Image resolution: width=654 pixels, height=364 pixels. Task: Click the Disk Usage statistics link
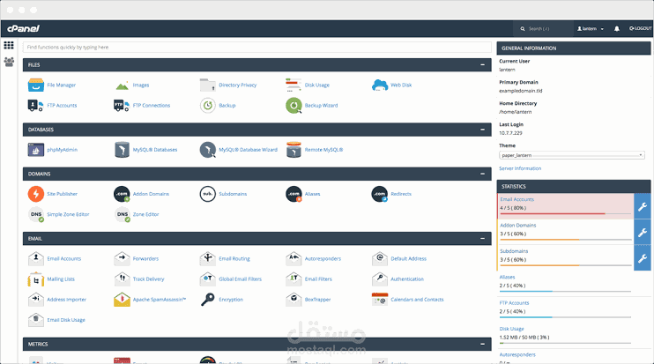tap(511, 329)
